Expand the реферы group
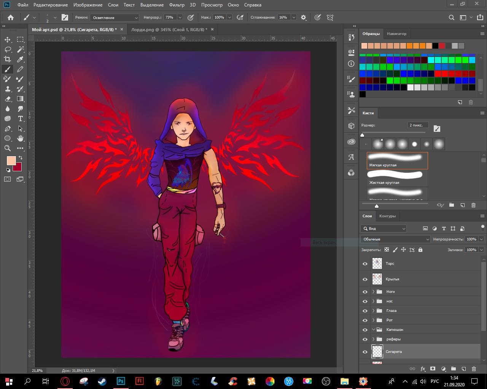 coord(373,339)
